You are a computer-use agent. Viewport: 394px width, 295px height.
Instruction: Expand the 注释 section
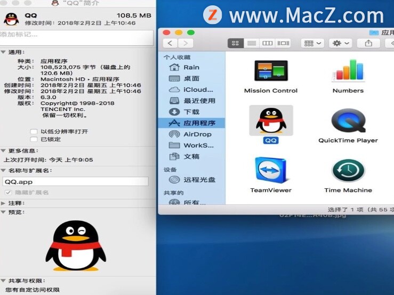click(3, 203)
